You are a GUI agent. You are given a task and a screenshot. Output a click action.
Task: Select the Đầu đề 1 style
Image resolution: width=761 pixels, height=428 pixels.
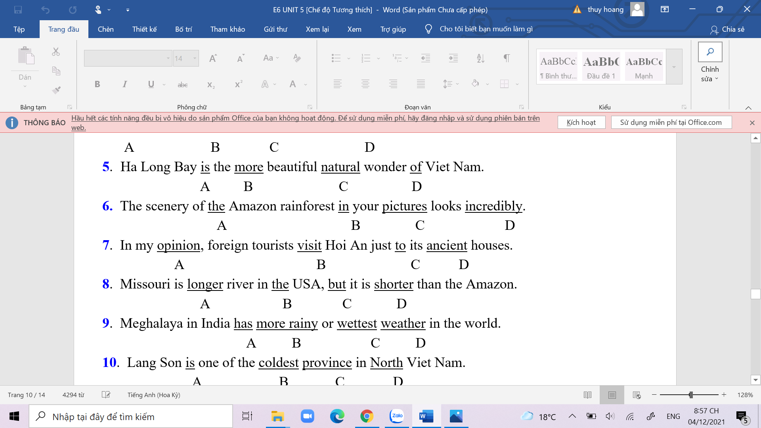601,67
